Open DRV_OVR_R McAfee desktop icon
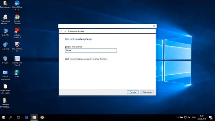Screen dimensions: 215x121 pos(17,47)
